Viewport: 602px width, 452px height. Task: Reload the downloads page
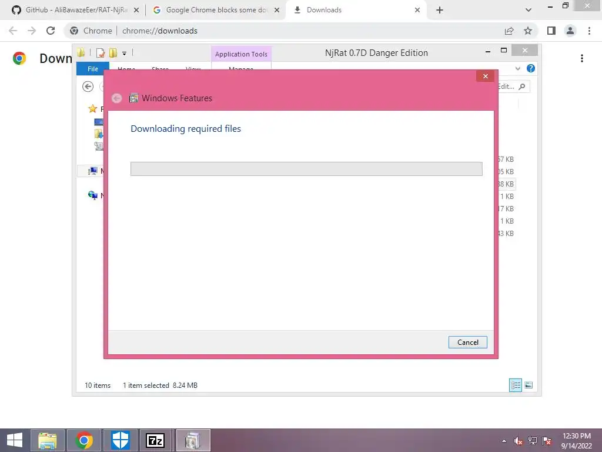[51, 31]
